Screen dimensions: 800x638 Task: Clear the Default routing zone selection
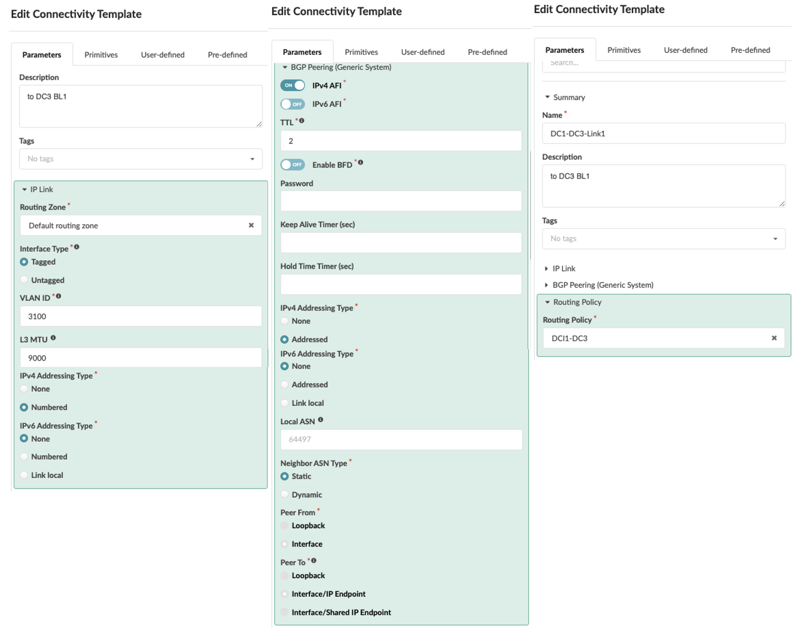[x=251, y=226]
